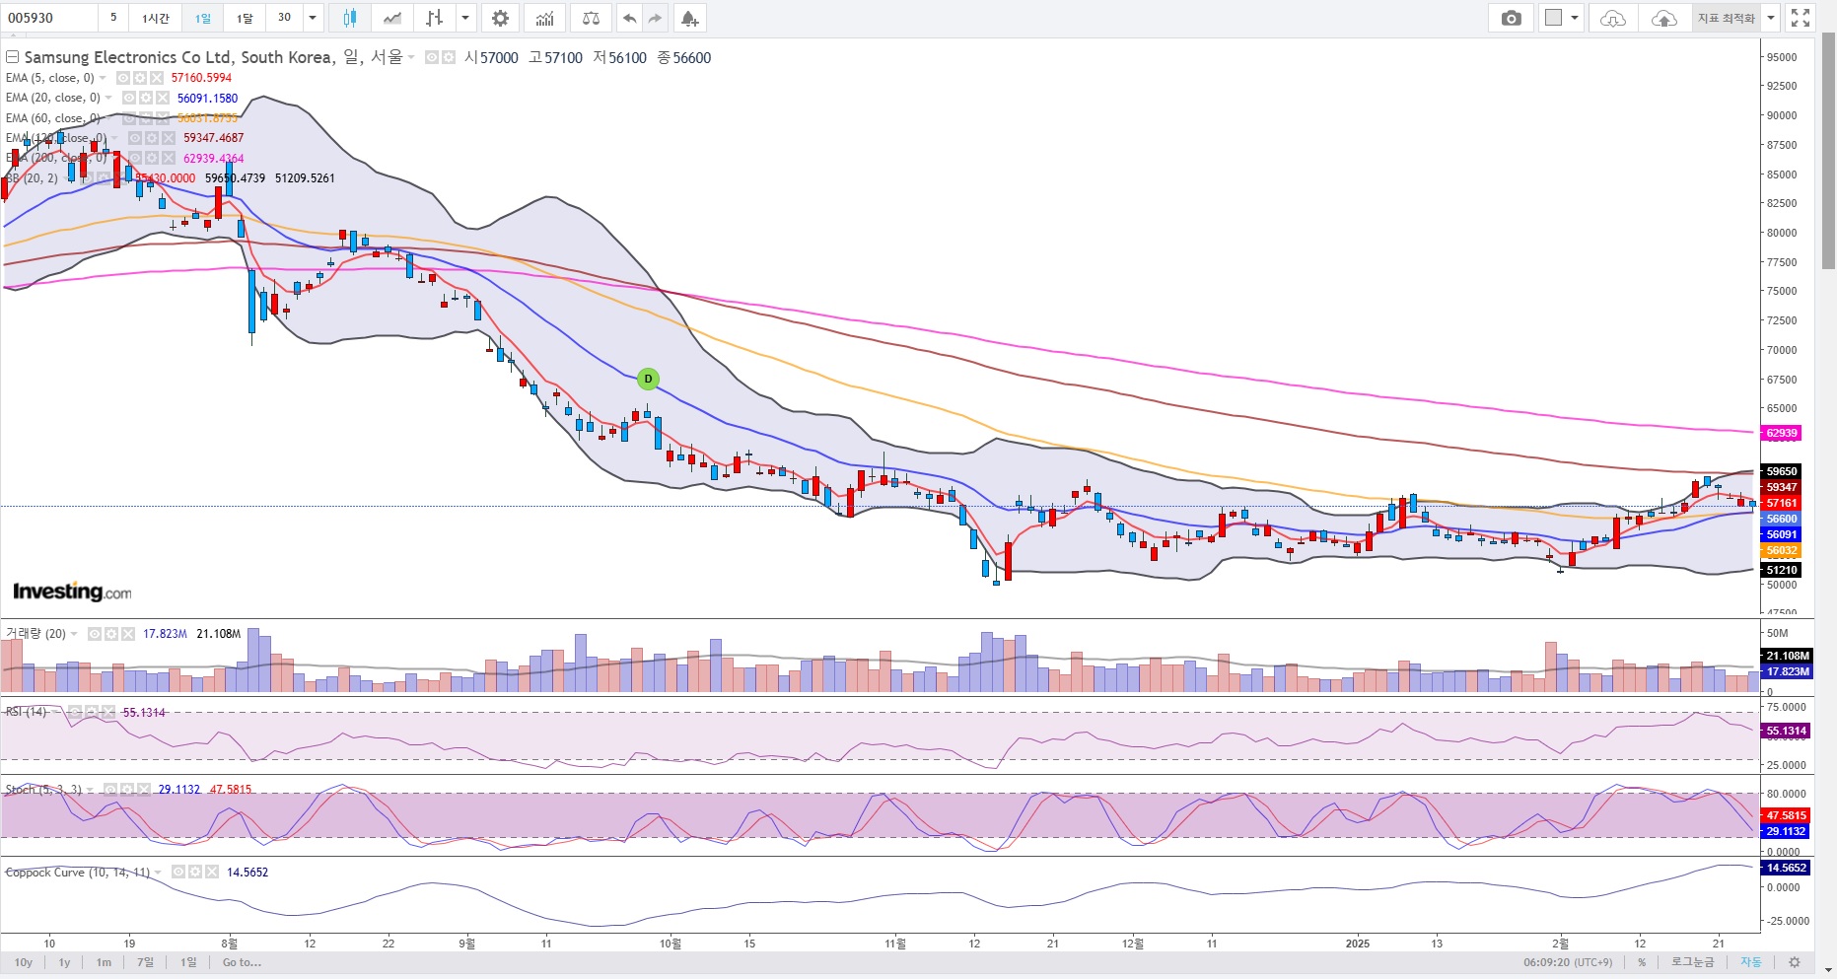Open settings for the Samsung Electronics series

point(449,58)
